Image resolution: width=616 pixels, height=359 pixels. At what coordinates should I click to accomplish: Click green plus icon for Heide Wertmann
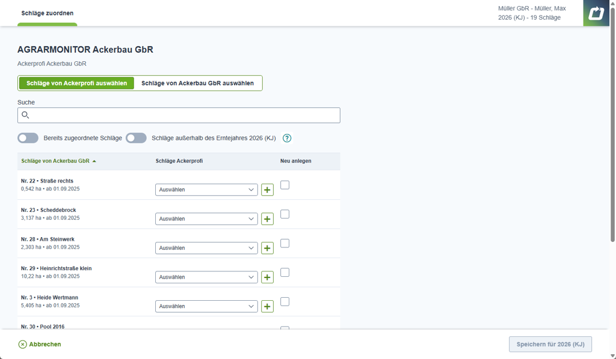click(268, 306)
